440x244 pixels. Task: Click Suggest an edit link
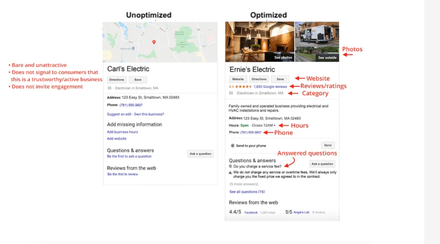click(x=119, y=114)
